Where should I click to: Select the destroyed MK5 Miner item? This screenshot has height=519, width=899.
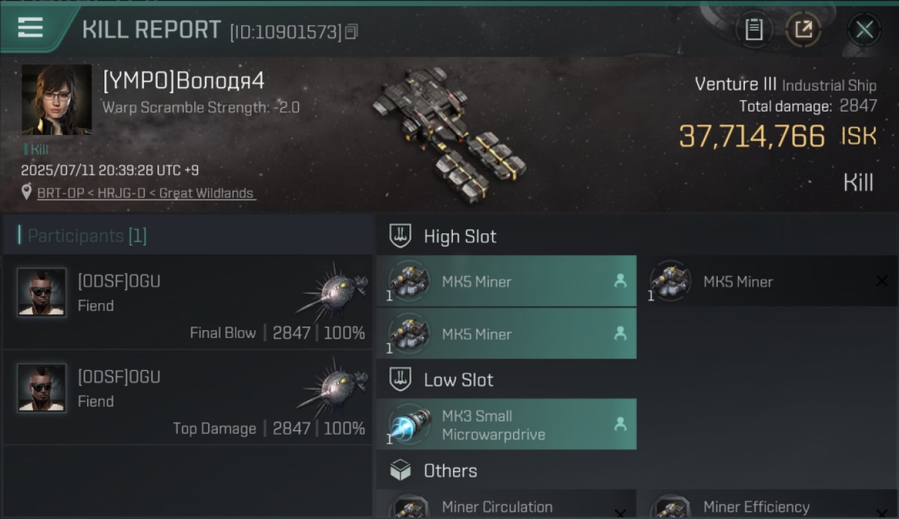pyautogui.click(x=768, y=282)
